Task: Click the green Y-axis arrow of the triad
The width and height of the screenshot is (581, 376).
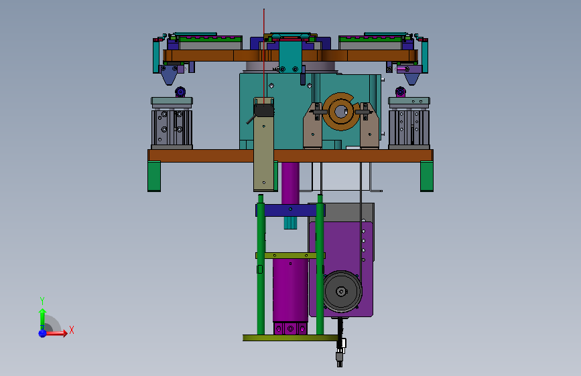Action: 42,318
